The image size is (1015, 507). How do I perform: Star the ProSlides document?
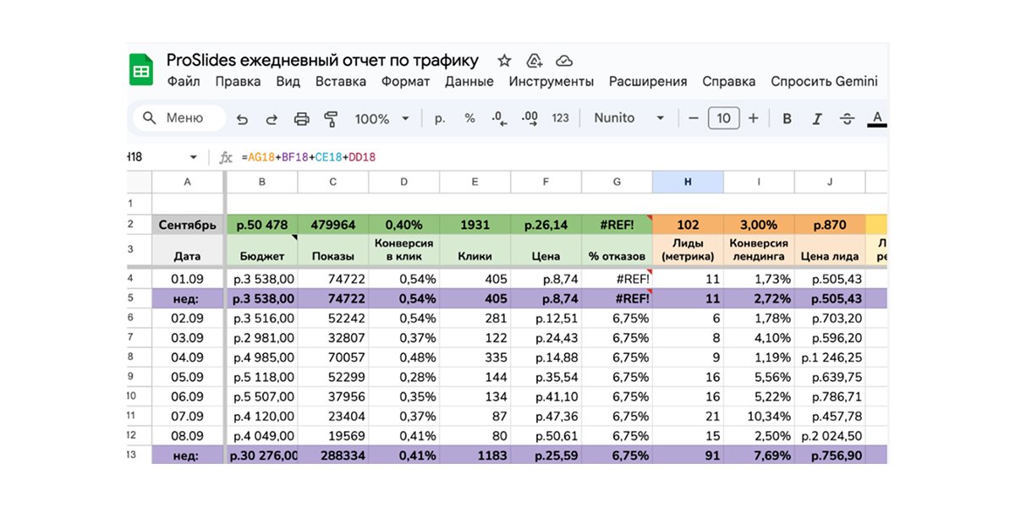pyautogui.click(x=504, y=61)
